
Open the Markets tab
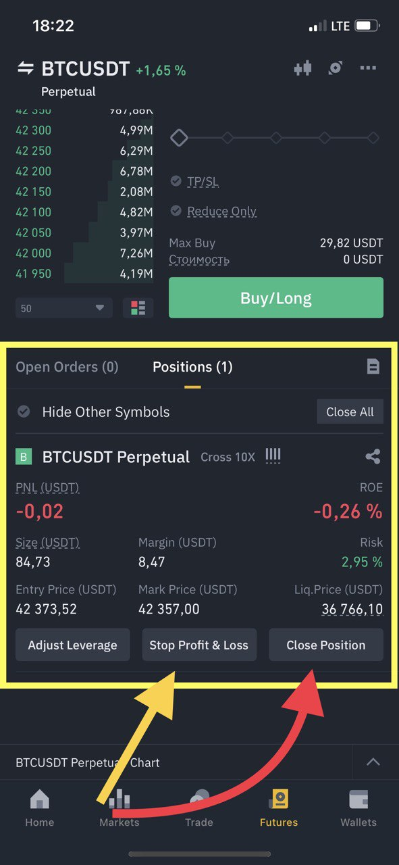pos(119,808)
